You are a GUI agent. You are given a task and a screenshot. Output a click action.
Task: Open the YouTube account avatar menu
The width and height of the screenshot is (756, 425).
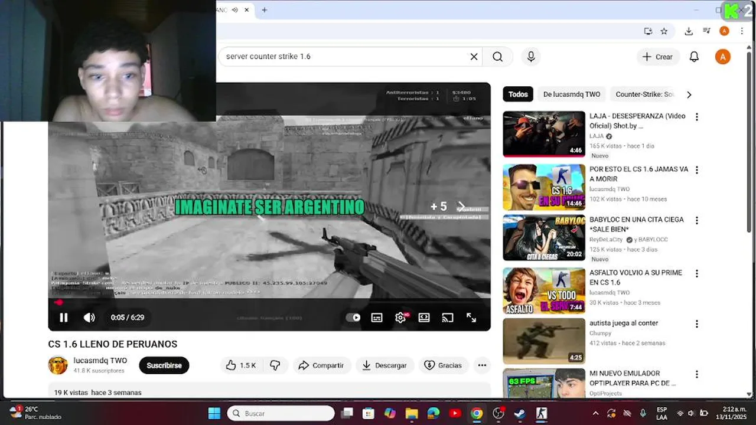pyautogui.click(x=723, y=57)
